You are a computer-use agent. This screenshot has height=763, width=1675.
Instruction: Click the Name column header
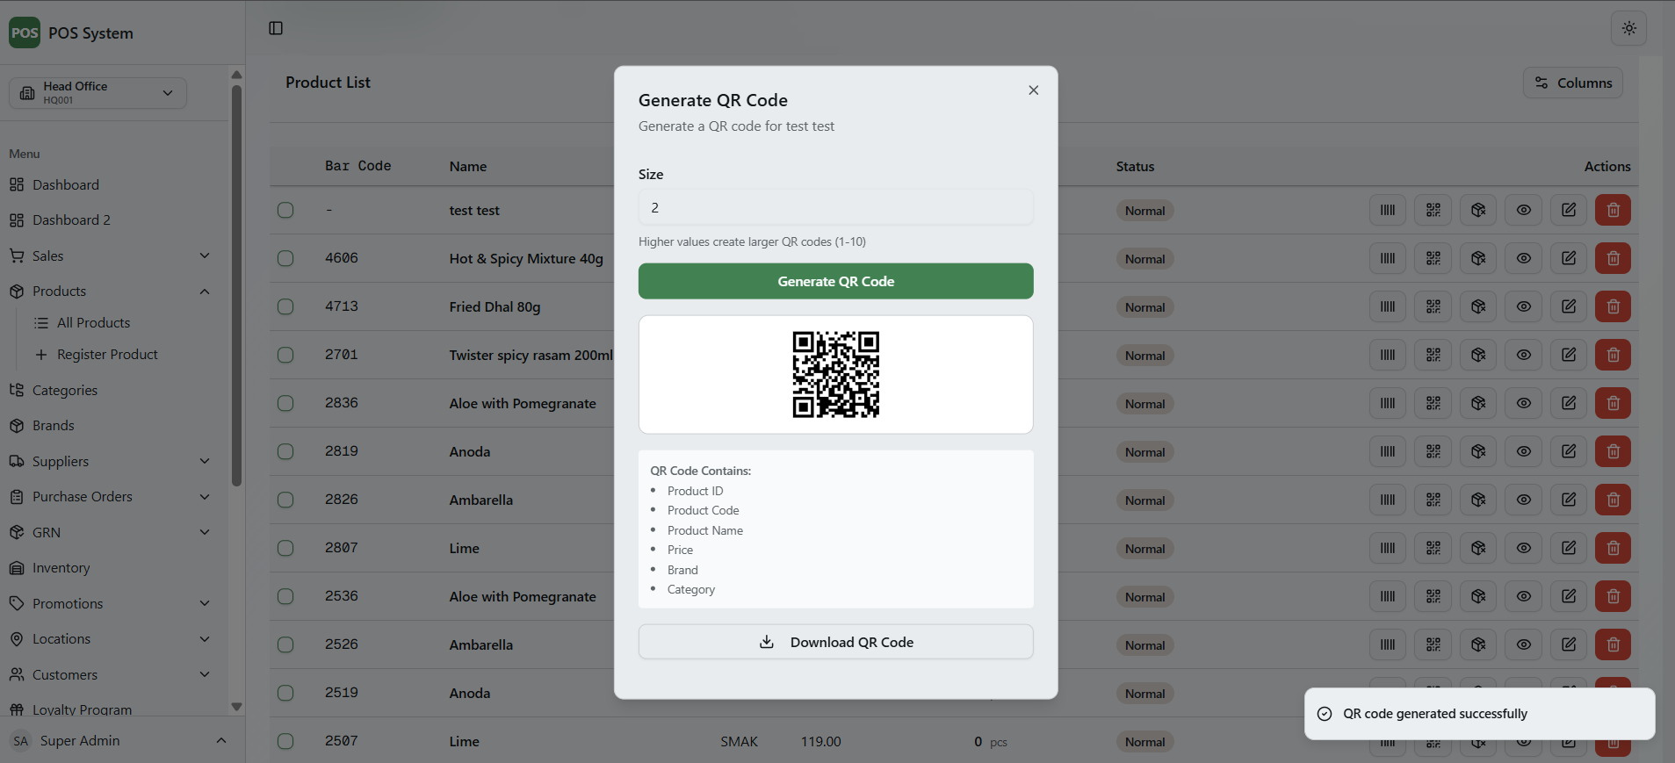pos(468,166)
